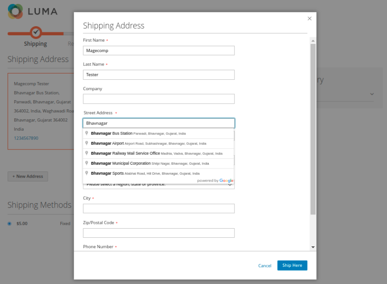This screenshot has height=284, width=387.
Task: Click the Cancel link
Action: click(x=265, y=265)
